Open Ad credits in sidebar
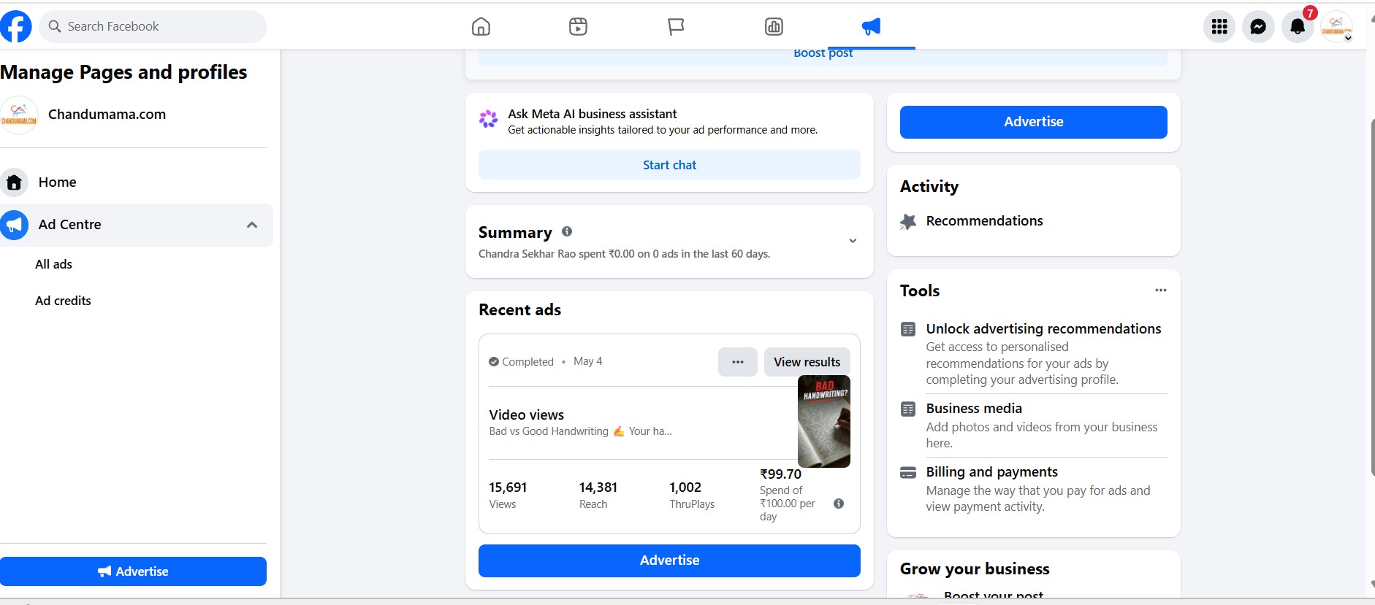 coord(64,301)
